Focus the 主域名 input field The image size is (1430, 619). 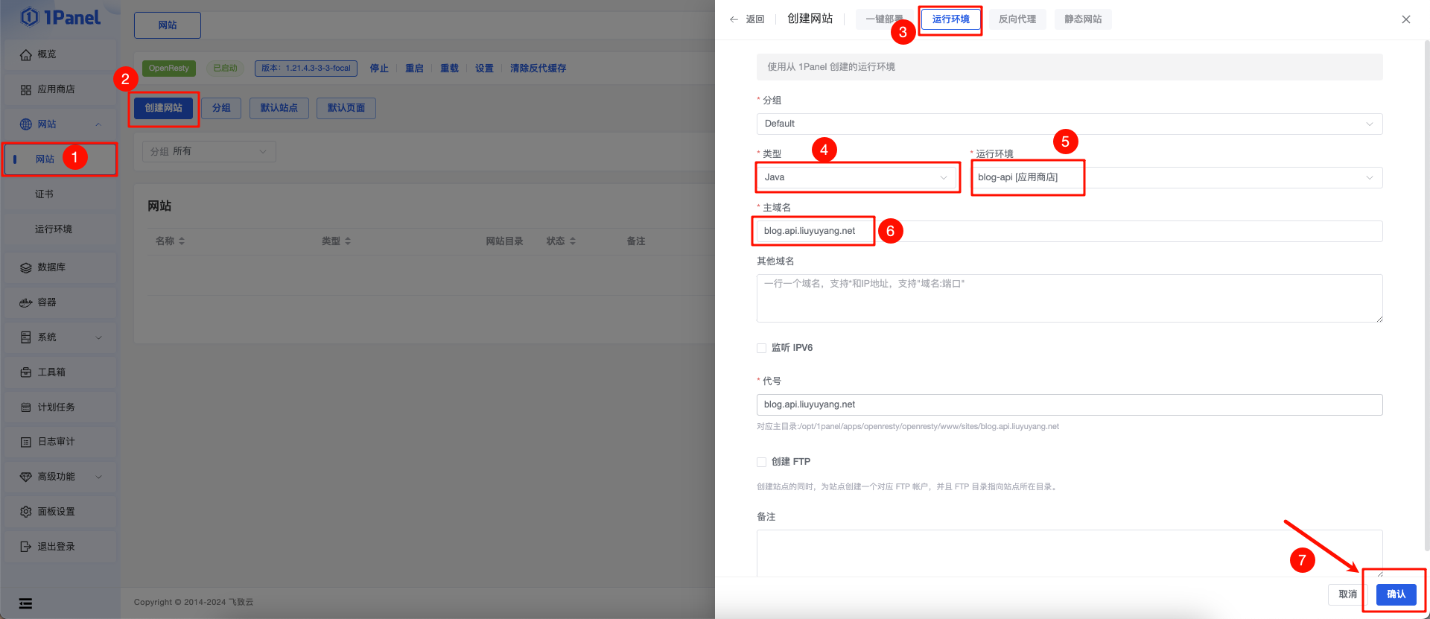1070,231
